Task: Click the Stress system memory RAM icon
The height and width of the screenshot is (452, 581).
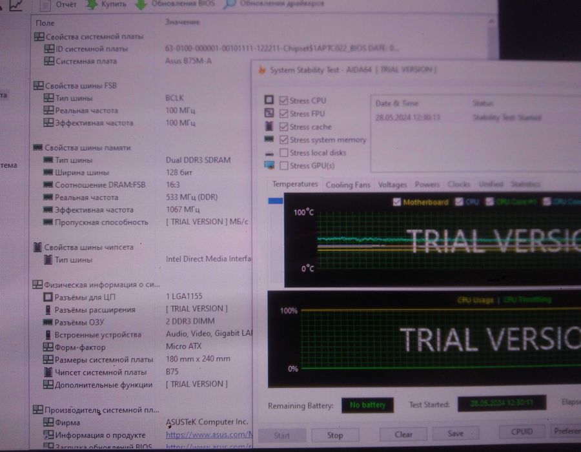Action: tap(269, 139)
